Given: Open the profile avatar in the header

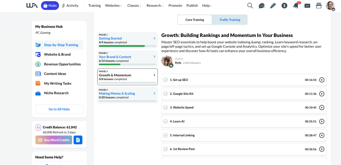Looking at the screenshot, I should (330, 5).
